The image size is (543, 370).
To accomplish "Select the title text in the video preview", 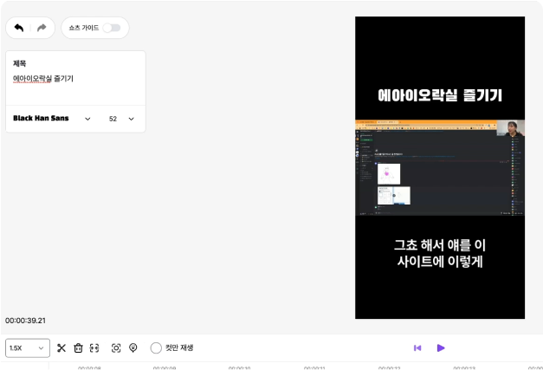I will (x=440, y=95).
